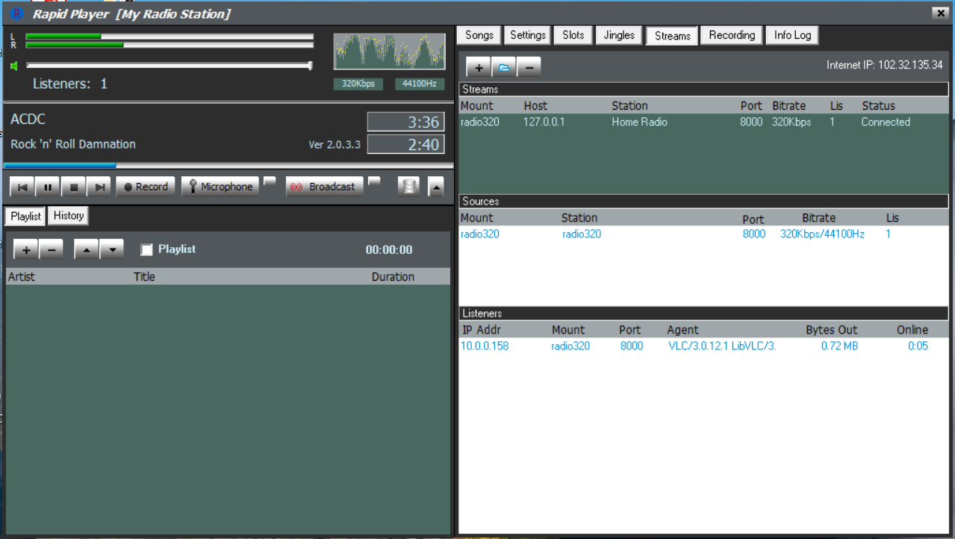Open the History tab
The height and width of the screenshot is (539, 955).
[68, 216]
